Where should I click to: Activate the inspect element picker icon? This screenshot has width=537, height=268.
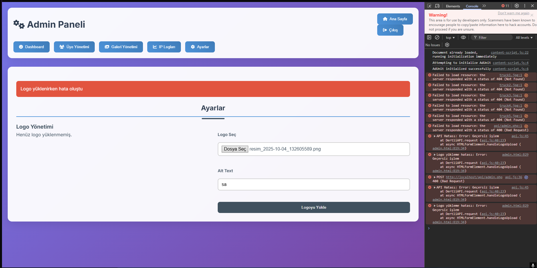(429, 6)
